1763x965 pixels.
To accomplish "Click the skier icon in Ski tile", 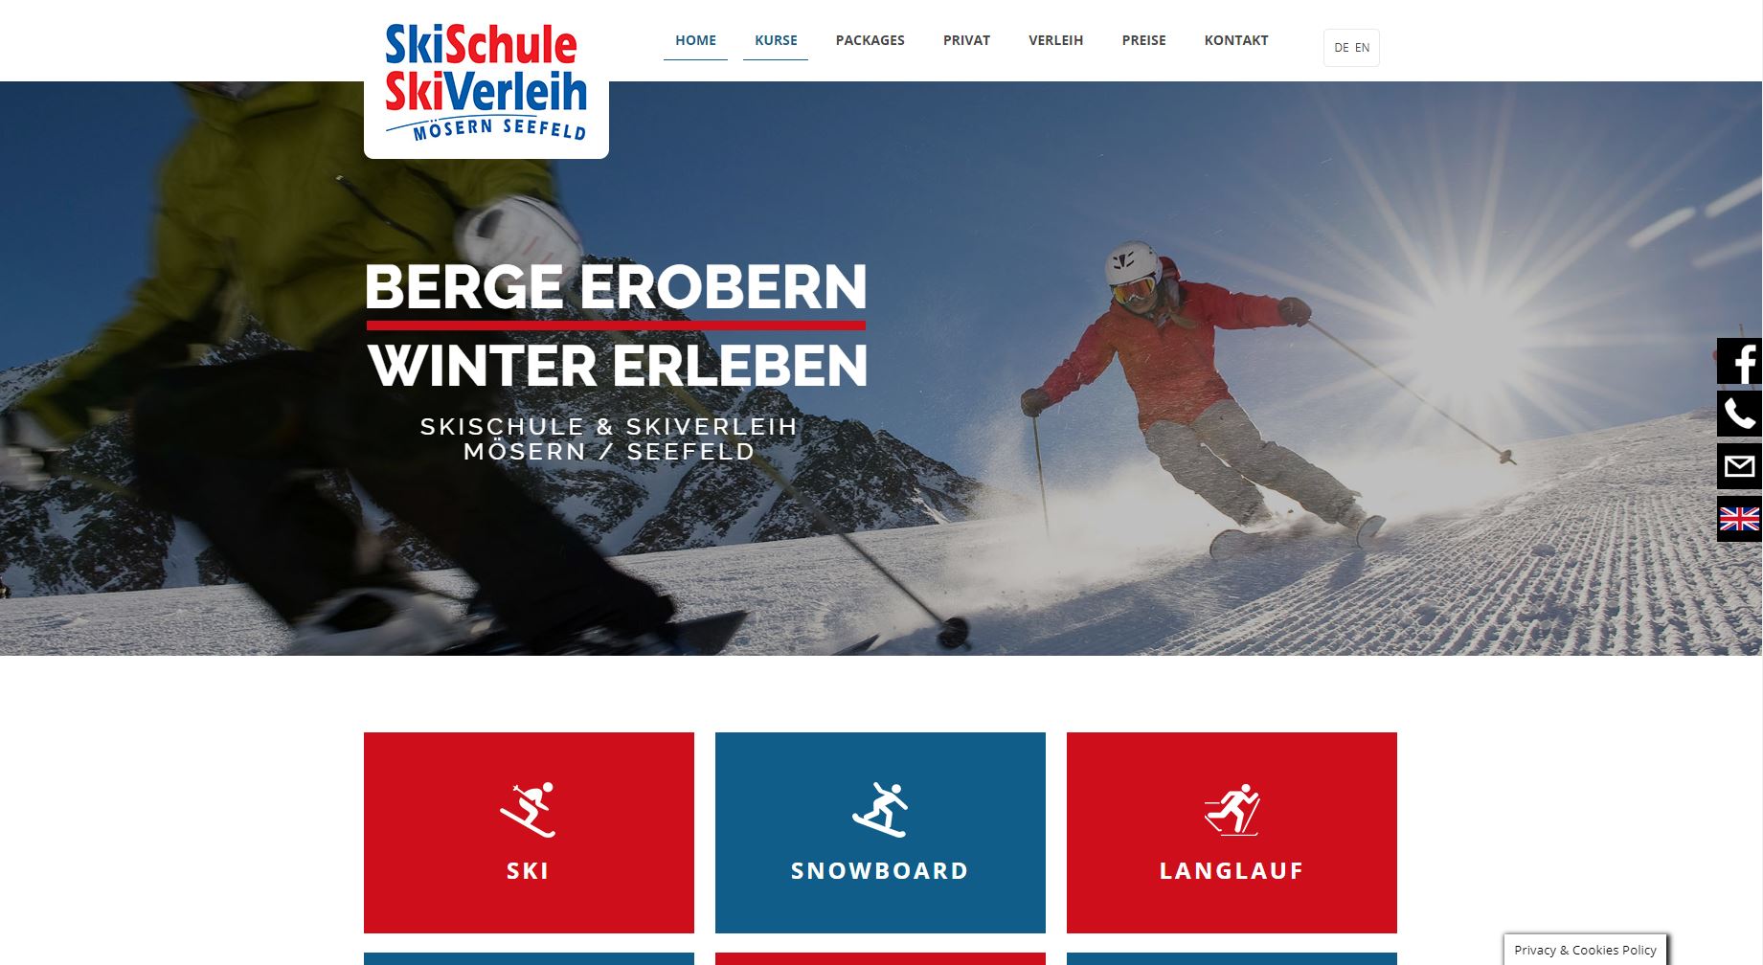I will pyautogui.click(x=528, y=809).
